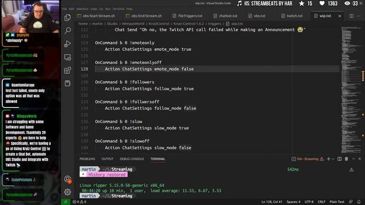Click the Split Editor Right icon

pyautogui.click(x=351, y=16)
